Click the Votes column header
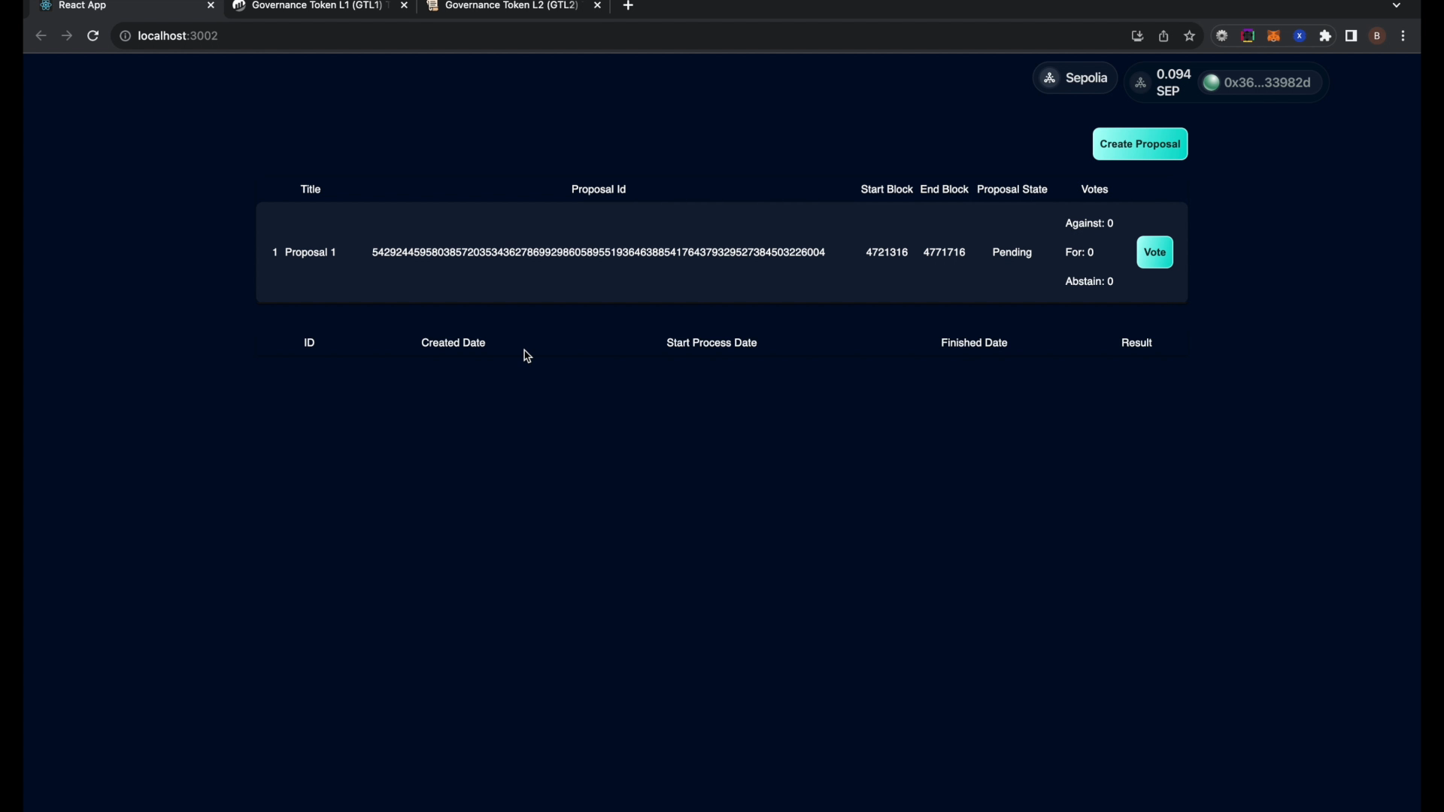This screenshot has height=812, width=1444. click(x=1094, y=189)
